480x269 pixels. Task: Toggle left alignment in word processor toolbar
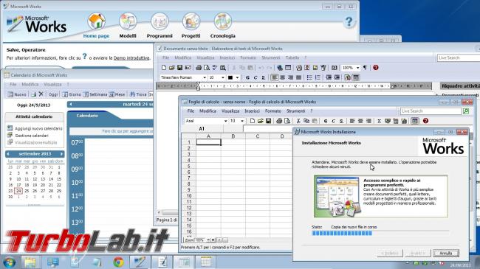click(x=275, y=77)
